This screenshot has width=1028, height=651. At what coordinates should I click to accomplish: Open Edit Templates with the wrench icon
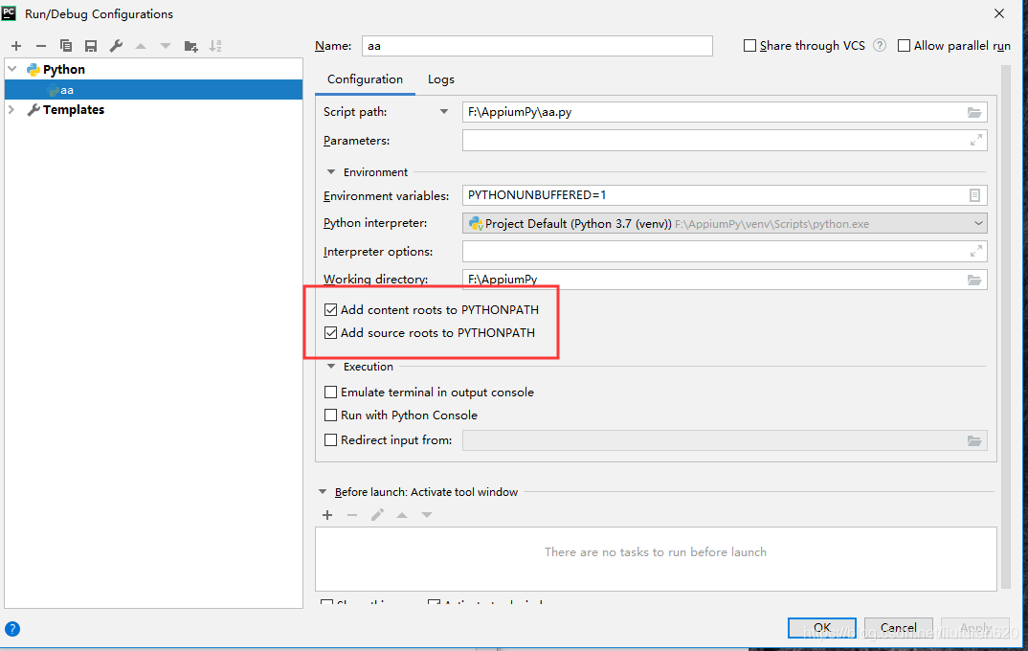coord(115,45)
